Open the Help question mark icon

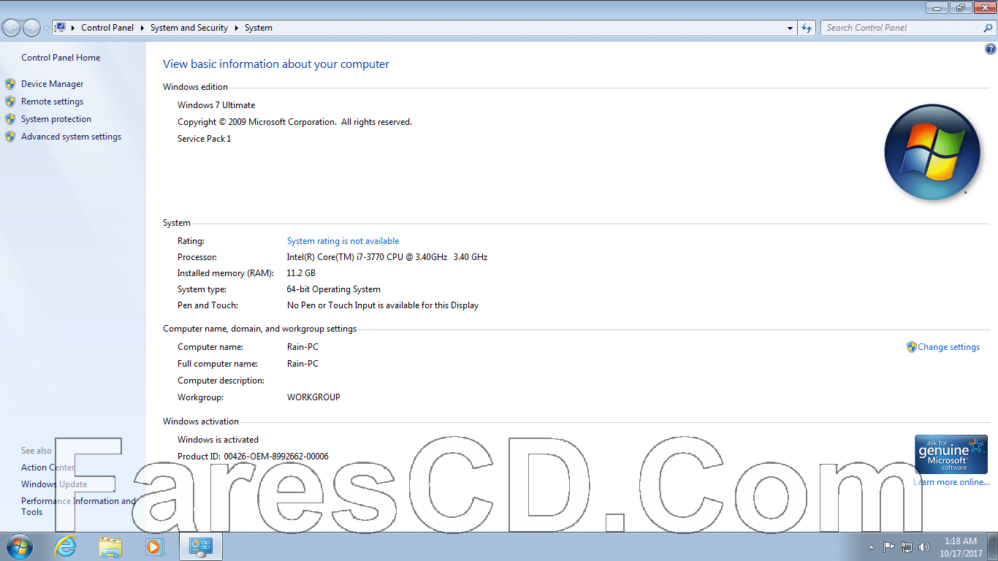tap(991, 50)
